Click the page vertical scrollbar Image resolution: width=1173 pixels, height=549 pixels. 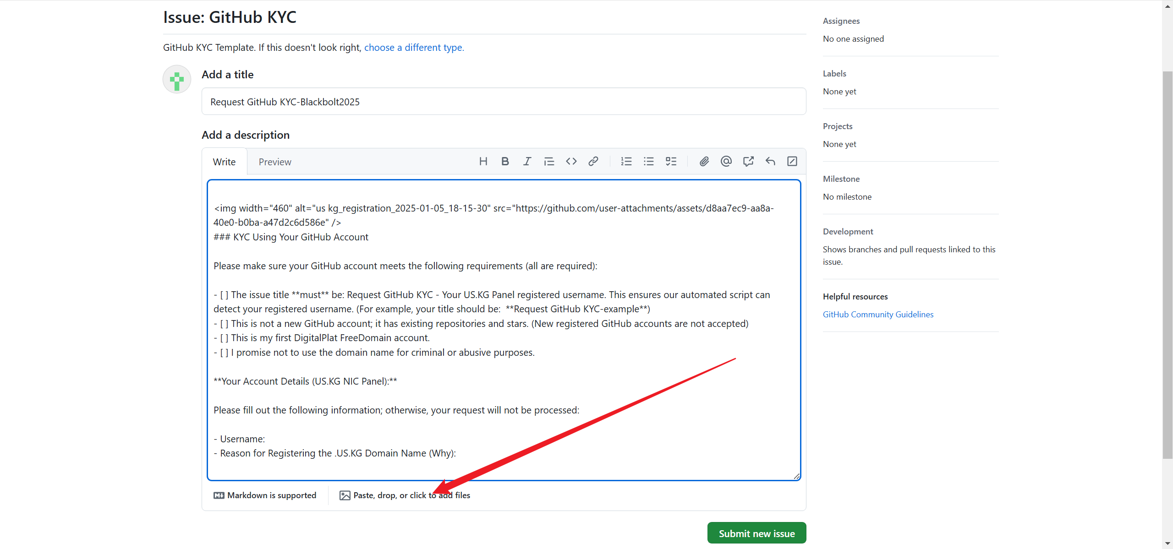(x=1168, y=265)
